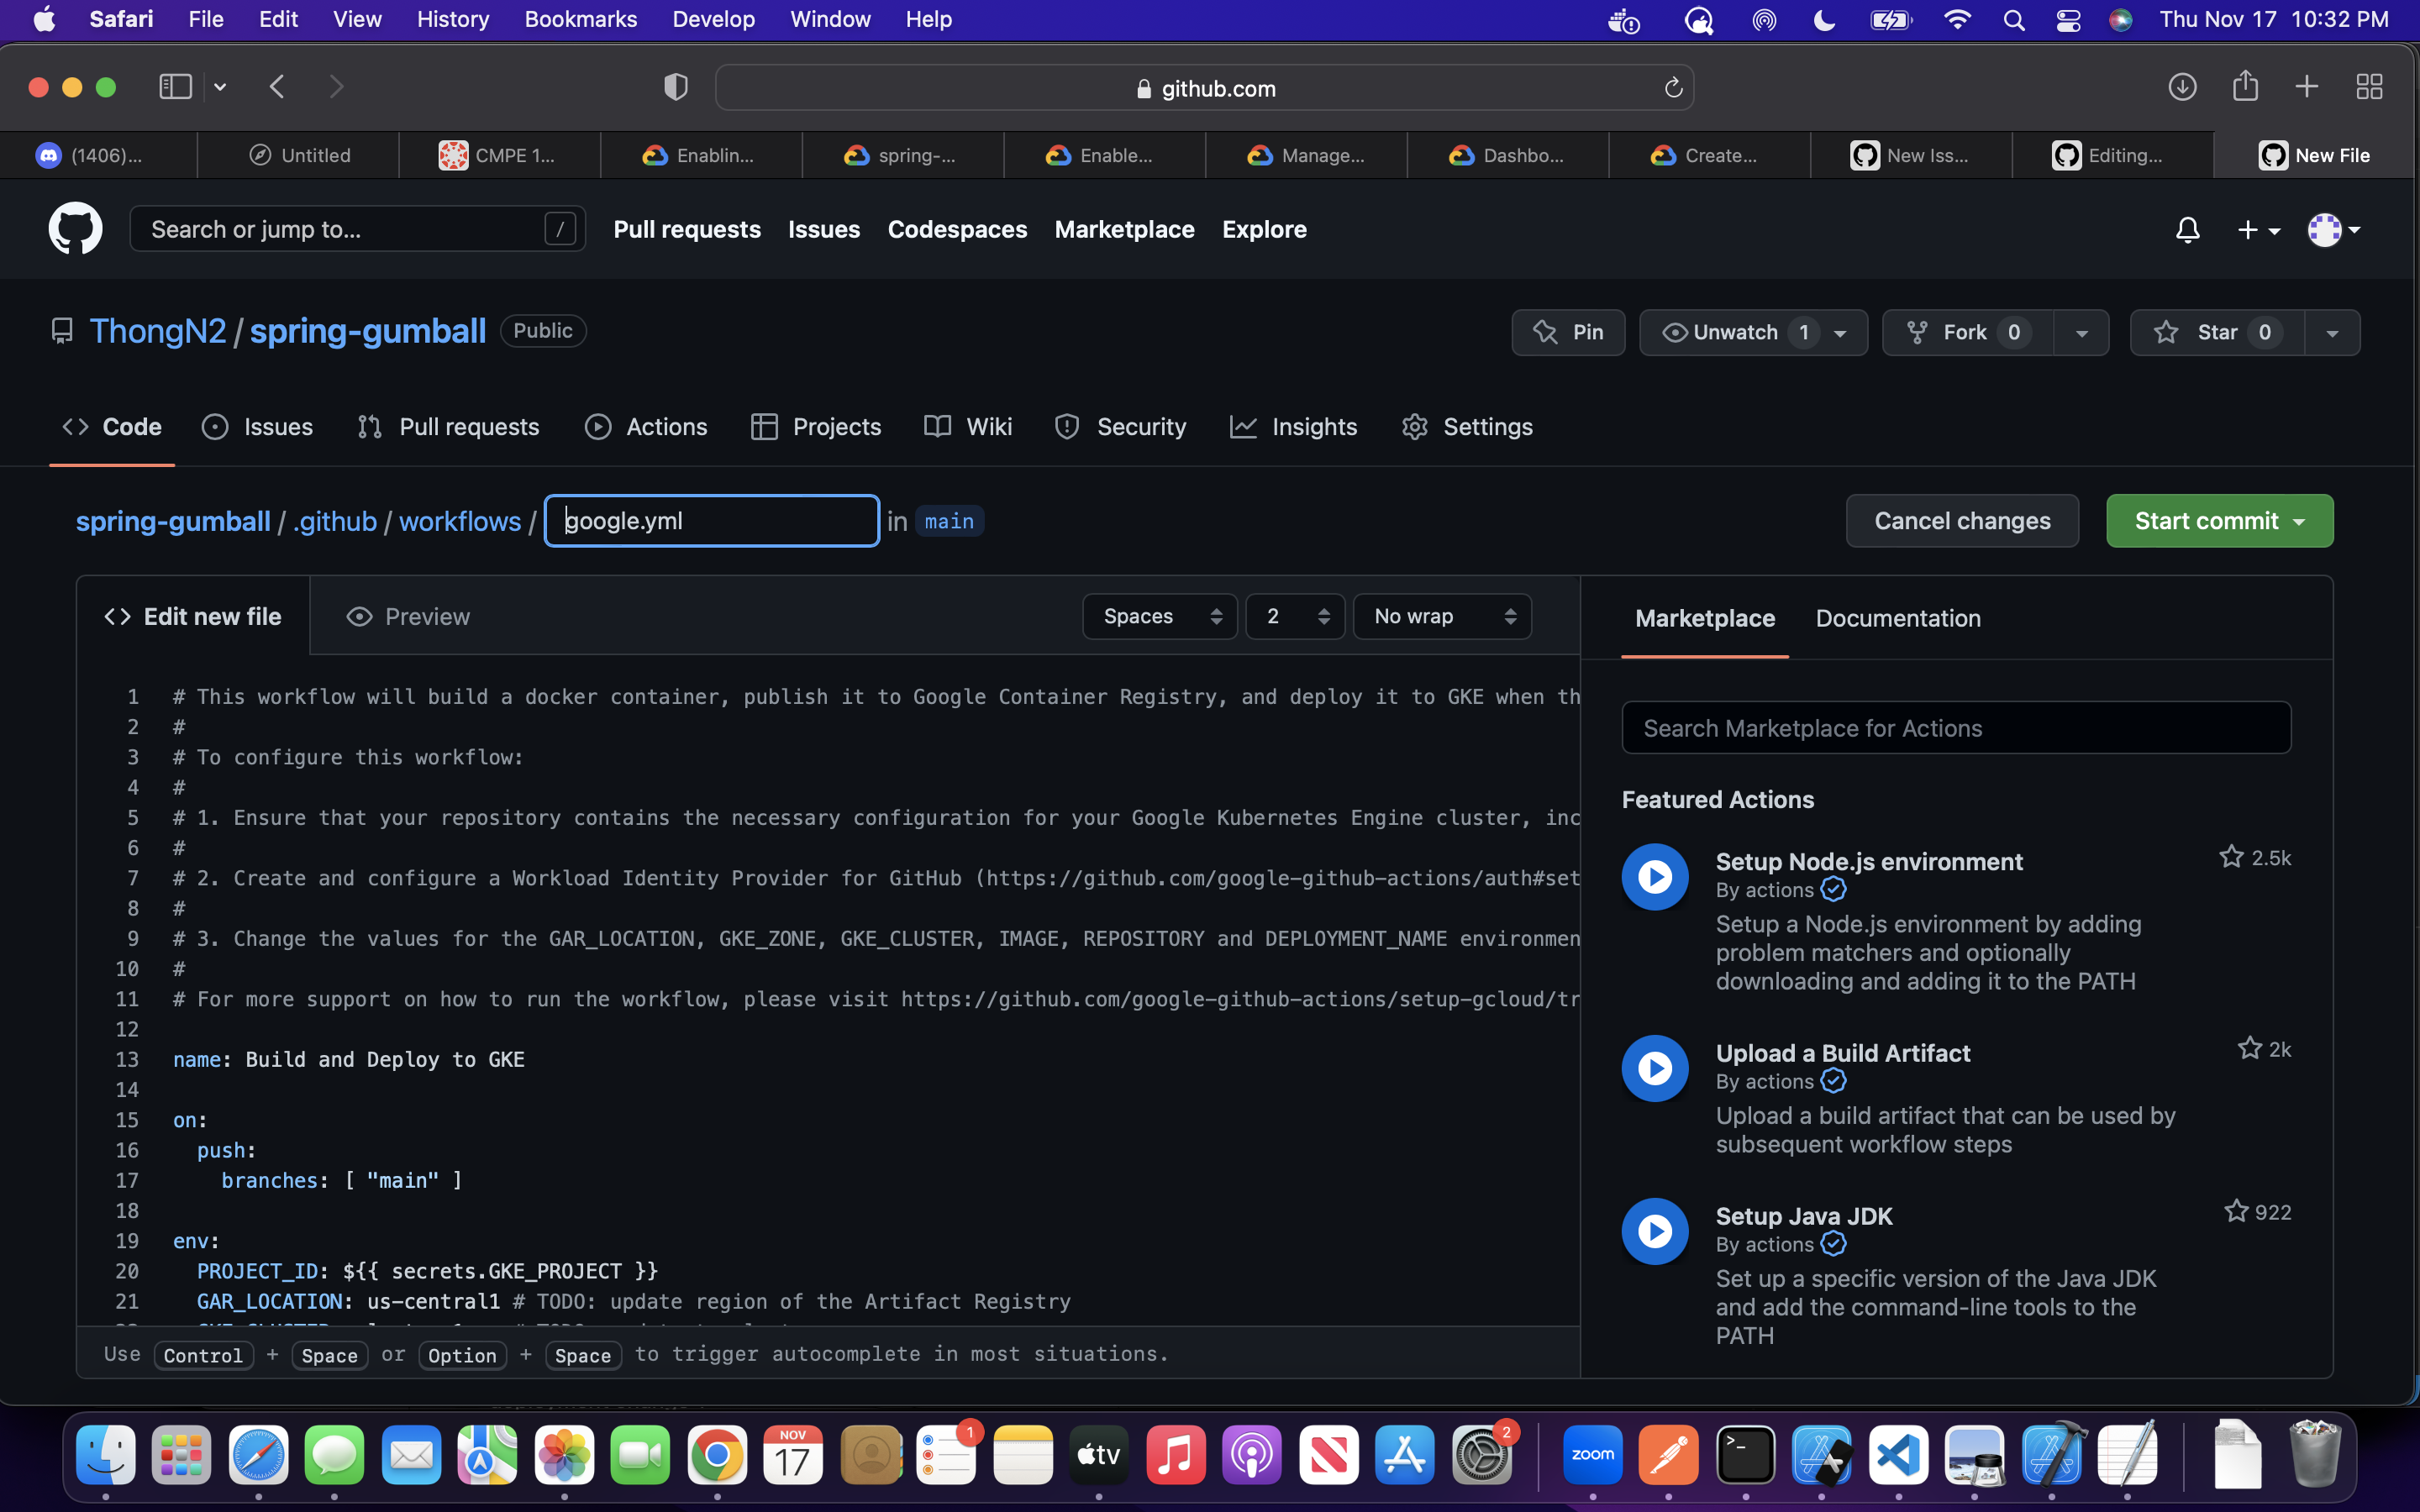Switch to the Documentation tab
This screenshot has height=1512, width=2420.
[1897, 618]
